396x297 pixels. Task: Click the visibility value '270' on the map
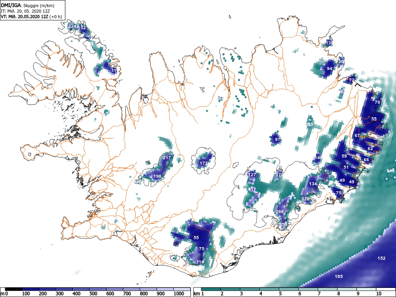coord(279,175)
